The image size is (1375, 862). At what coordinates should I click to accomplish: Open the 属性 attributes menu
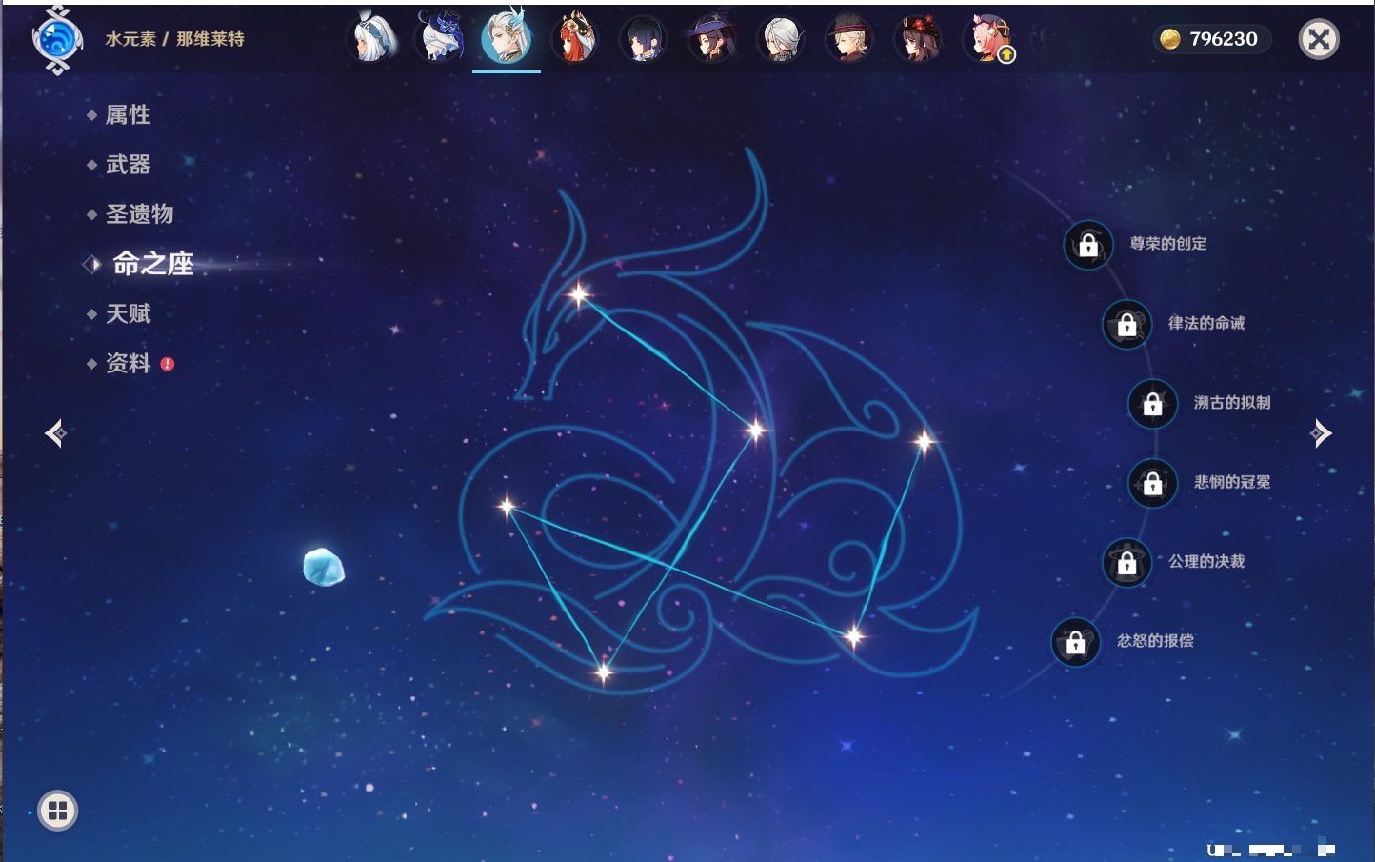(x=128, y=115)
